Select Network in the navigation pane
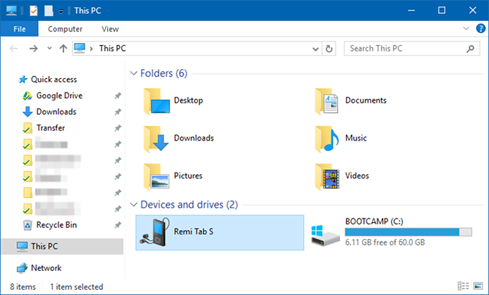 (x=46, y=268)
